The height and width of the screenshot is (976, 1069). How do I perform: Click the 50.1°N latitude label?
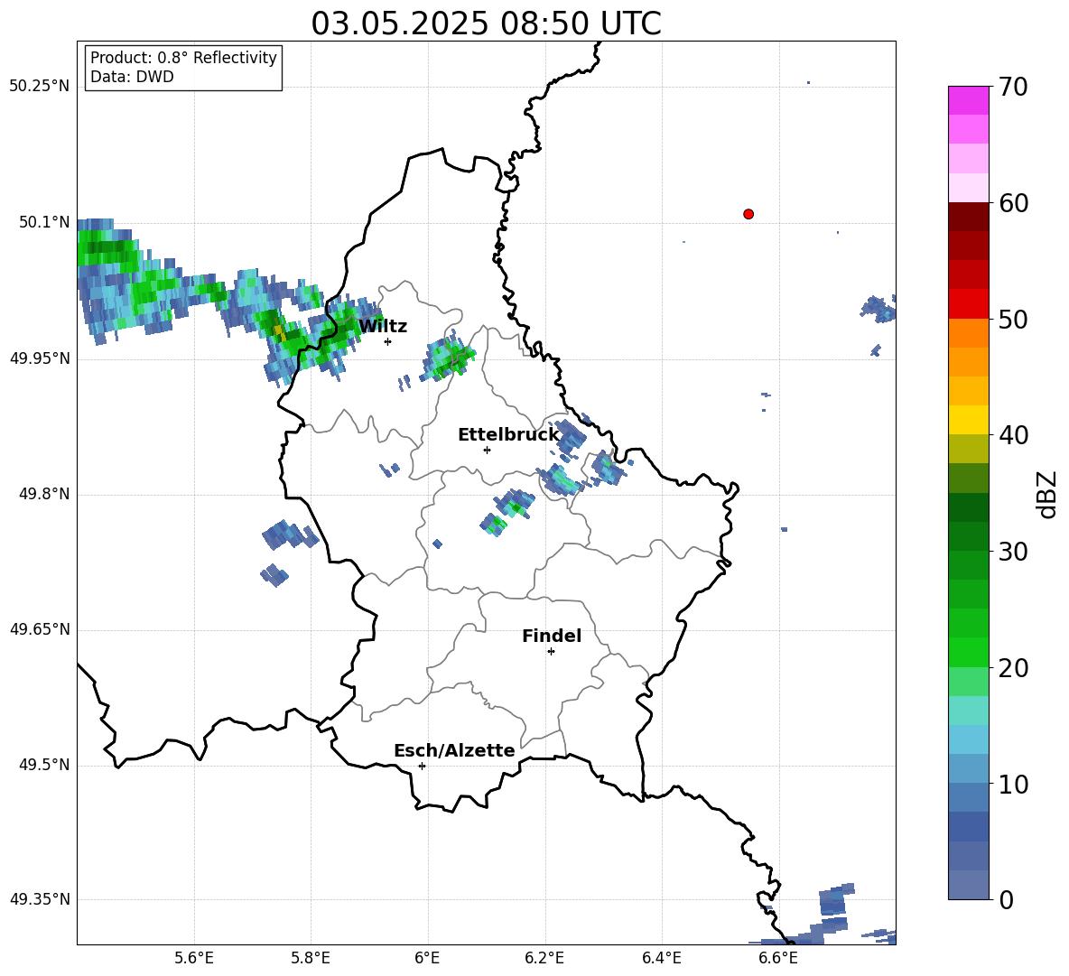click(x=43, y=222)
